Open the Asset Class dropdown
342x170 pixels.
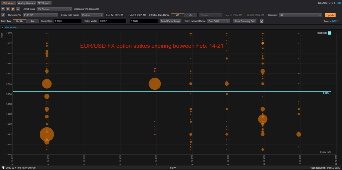click(x=54, y=9)
